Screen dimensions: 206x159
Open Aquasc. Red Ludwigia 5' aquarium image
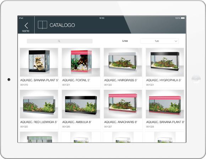[39, 104]
